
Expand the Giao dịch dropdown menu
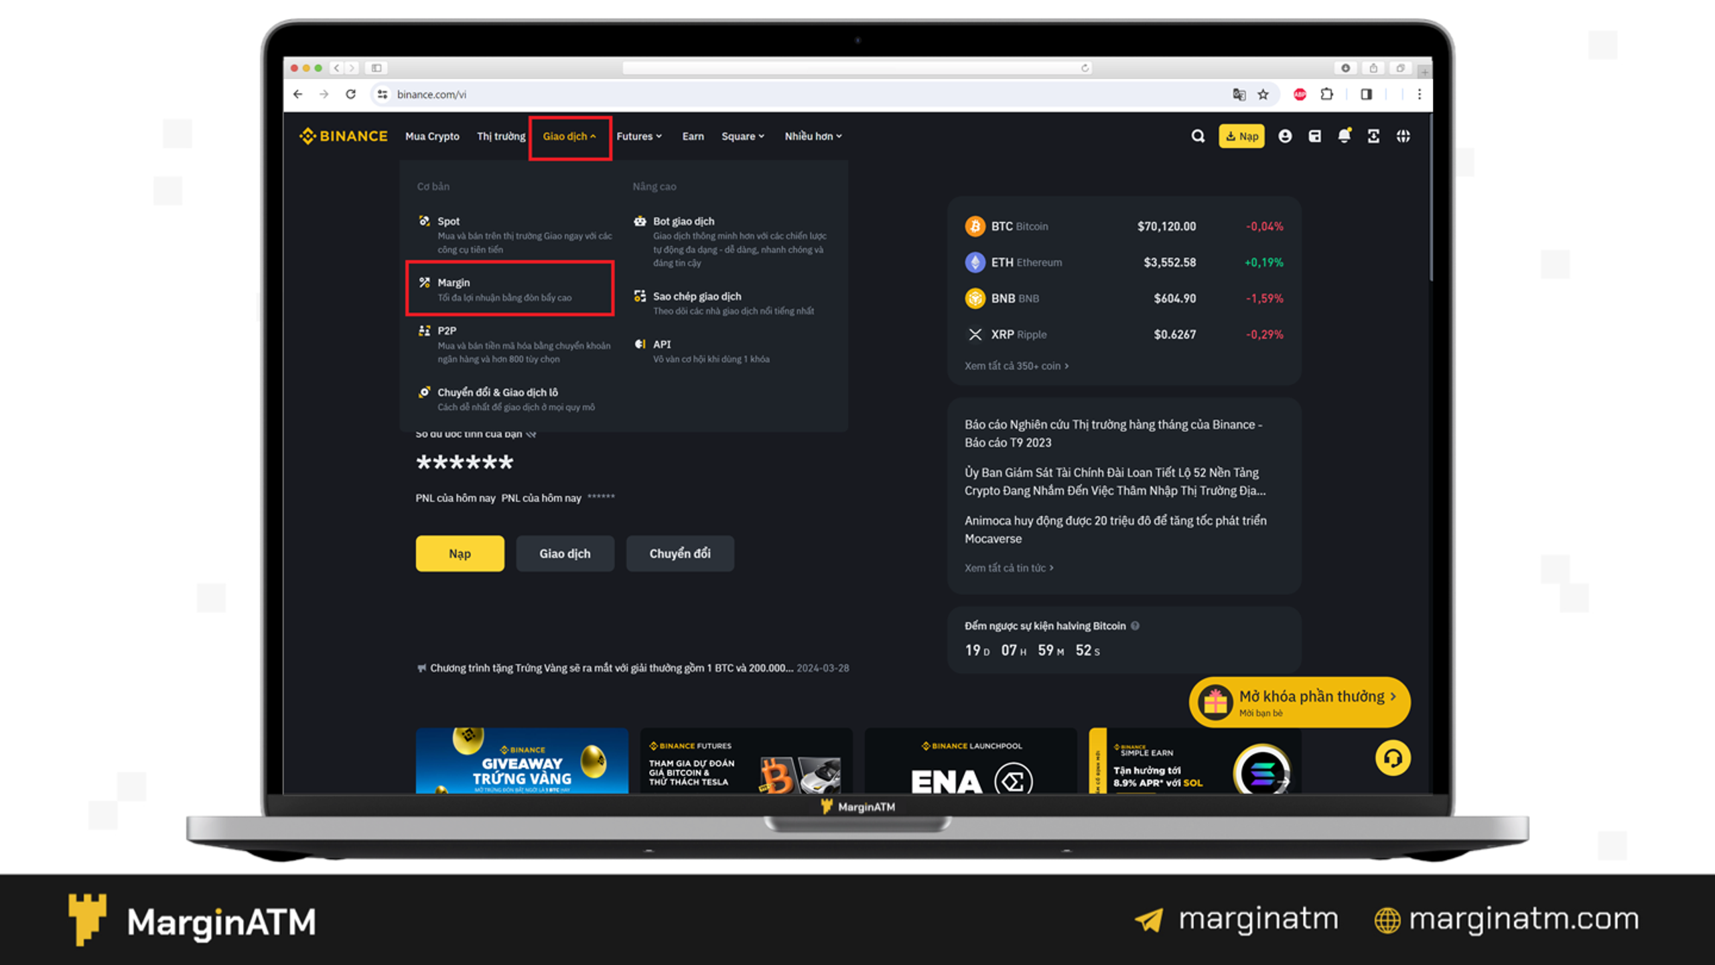tap(570, 135)
